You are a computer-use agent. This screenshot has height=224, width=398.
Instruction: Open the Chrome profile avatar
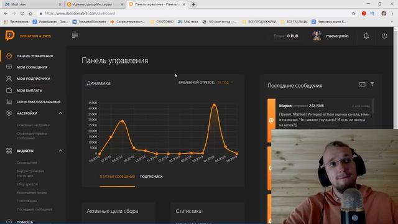tap(384, 14)
